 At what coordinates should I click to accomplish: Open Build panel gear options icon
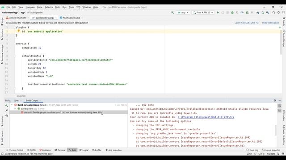[x=275, y=100]
